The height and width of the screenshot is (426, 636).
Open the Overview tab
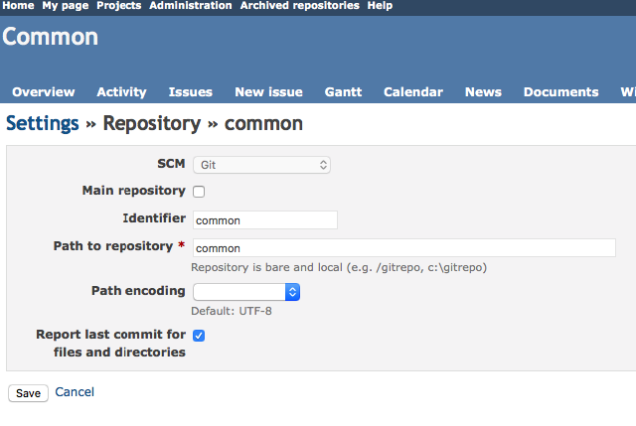44,92
